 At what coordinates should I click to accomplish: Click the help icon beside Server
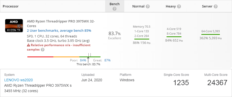point(216,6)
